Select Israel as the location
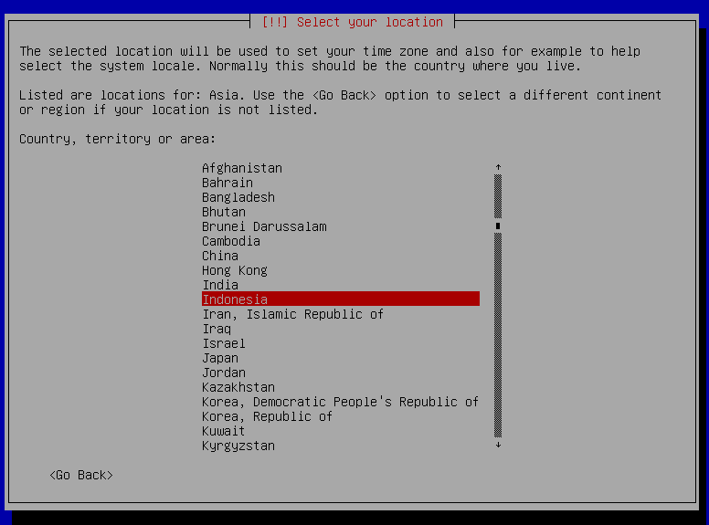The height and width of the screenshot is (525, 709). (341, 343)
